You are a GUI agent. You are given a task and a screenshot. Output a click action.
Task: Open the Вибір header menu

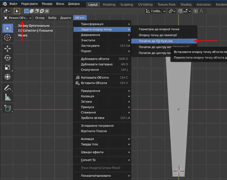(x=52, y=18)
